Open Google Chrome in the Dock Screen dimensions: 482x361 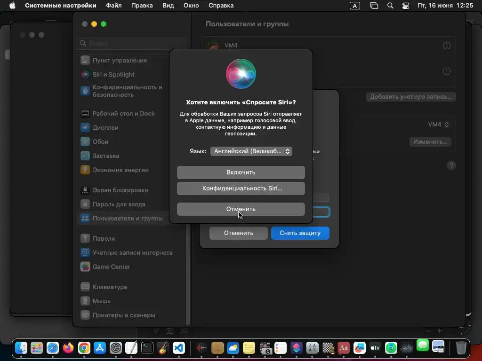pyautogui.click(x=84, y=348)
